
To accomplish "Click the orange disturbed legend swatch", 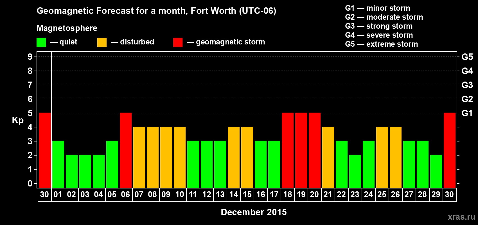I will pyautogui.click(x=102, y=42).
